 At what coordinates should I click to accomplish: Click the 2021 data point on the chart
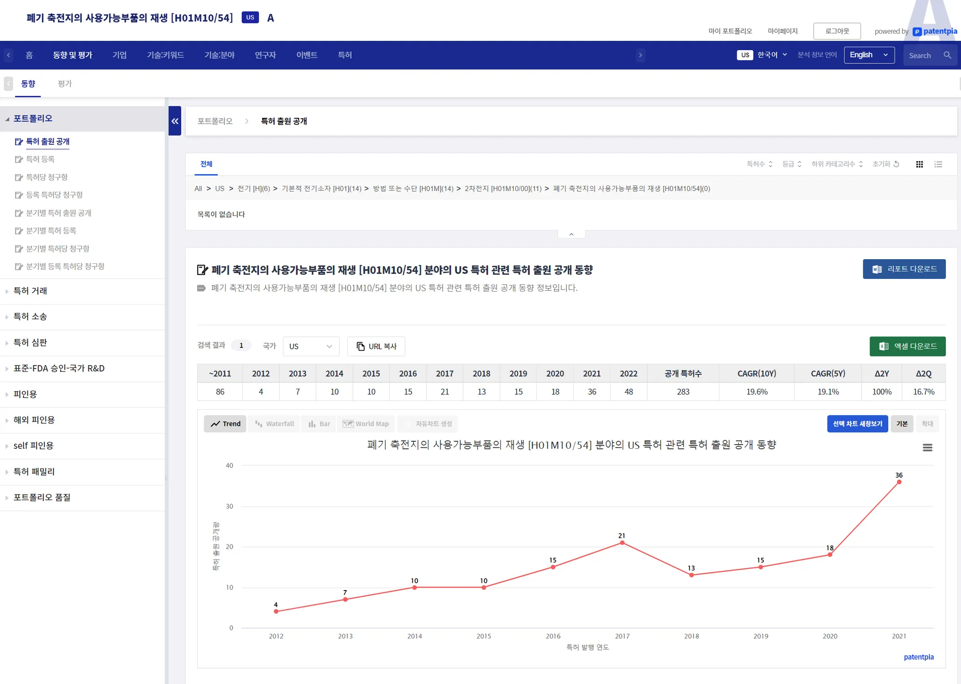click(899, 482)
